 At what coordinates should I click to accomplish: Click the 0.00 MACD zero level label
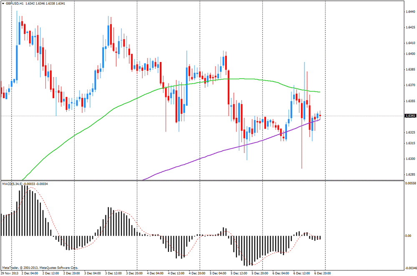pyautogui.click(x=409, y=236)
